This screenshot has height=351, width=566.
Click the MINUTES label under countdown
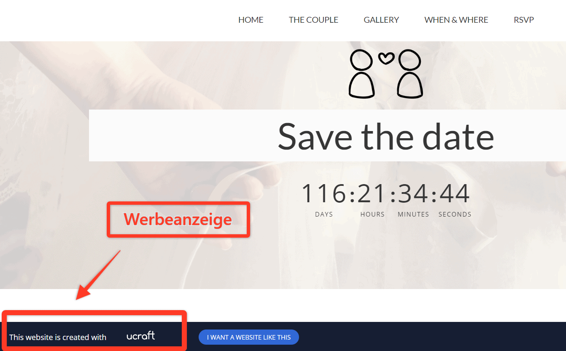413,214
